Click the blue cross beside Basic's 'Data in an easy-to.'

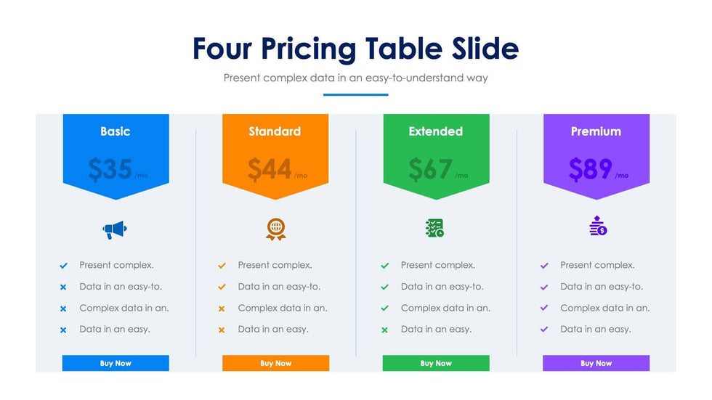tap(63, 287)
